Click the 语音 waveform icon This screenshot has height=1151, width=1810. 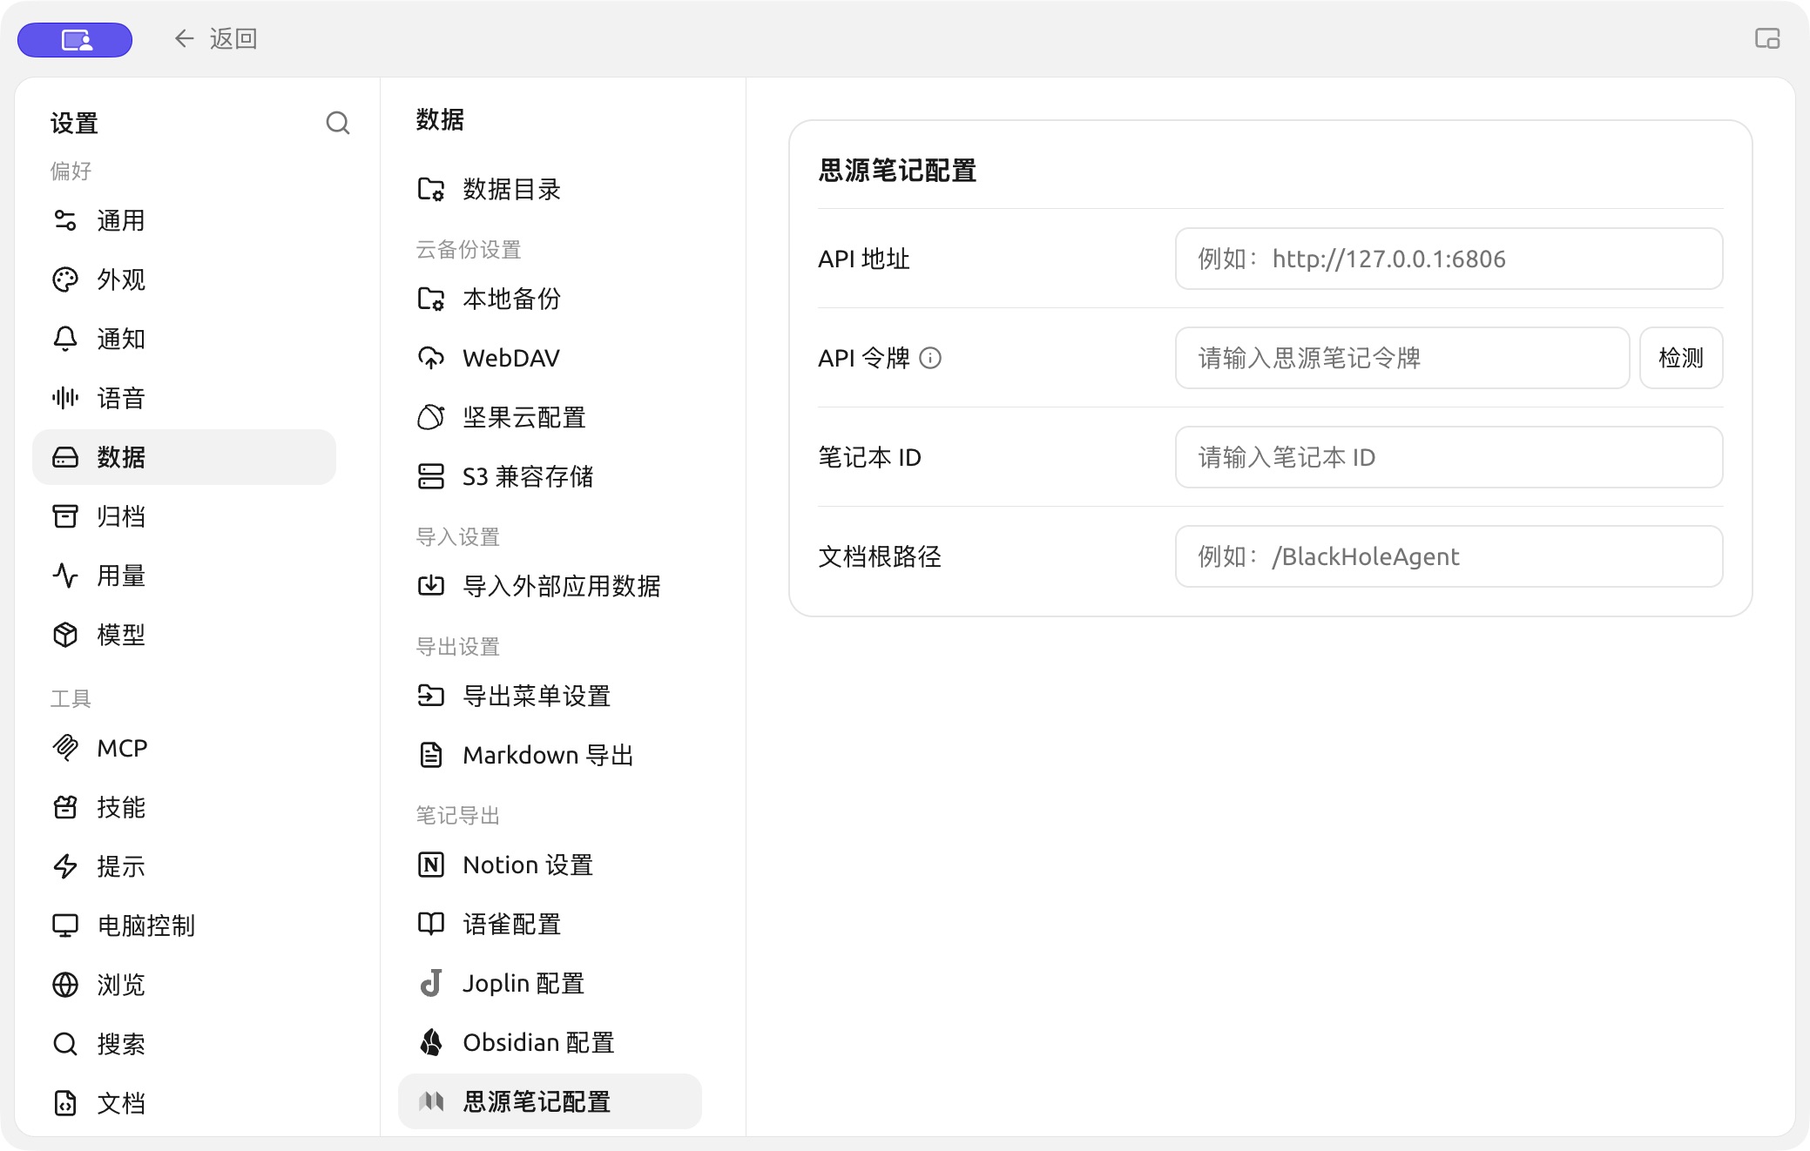(65, 398)
